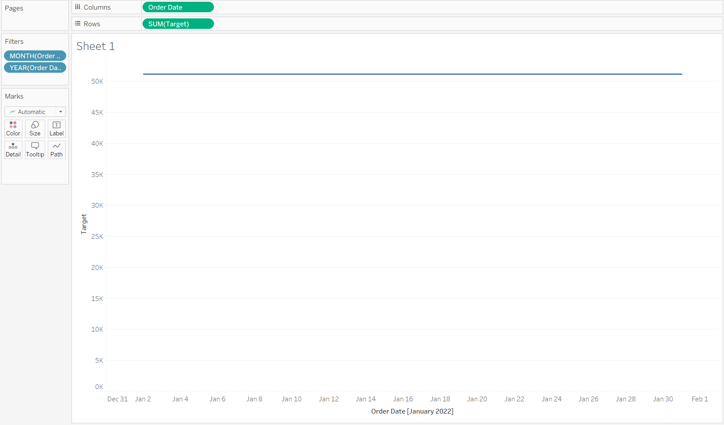This screenshot has height=425, width=724.
Task: Open the Size marks card
Action: pyautogui.click(x=35, y=129)
